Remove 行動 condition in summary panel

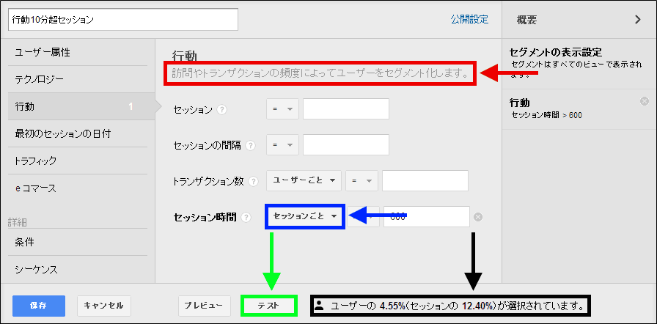[x=645, y=101]
